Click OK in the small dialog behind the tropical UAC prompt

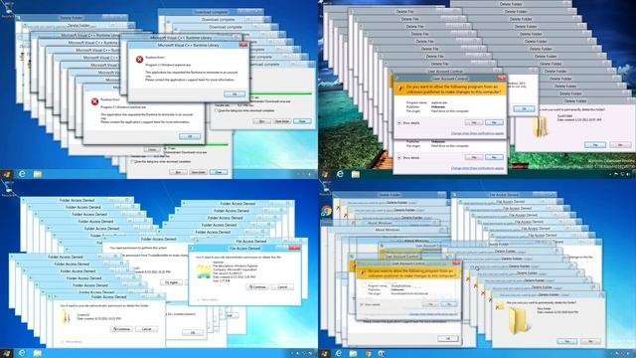[524, 108]
